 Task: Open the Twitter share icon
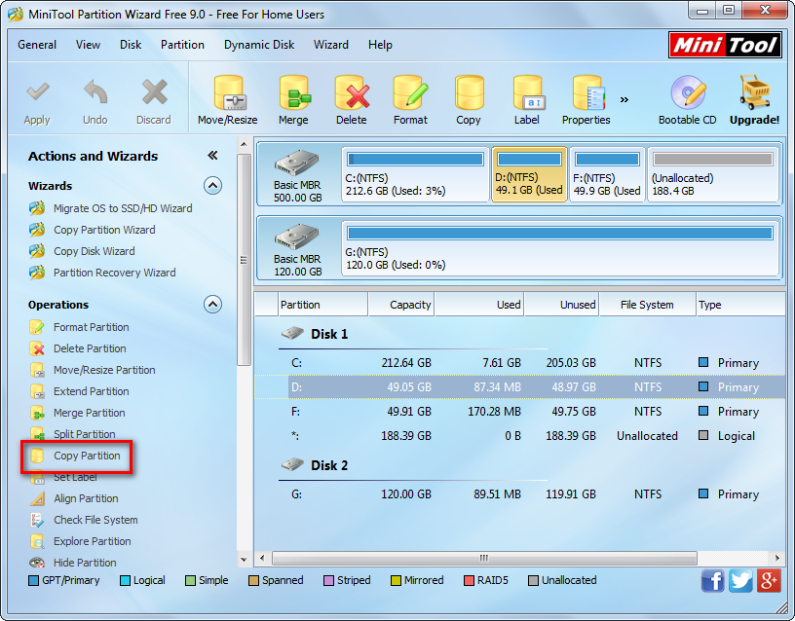pos(740,580)
